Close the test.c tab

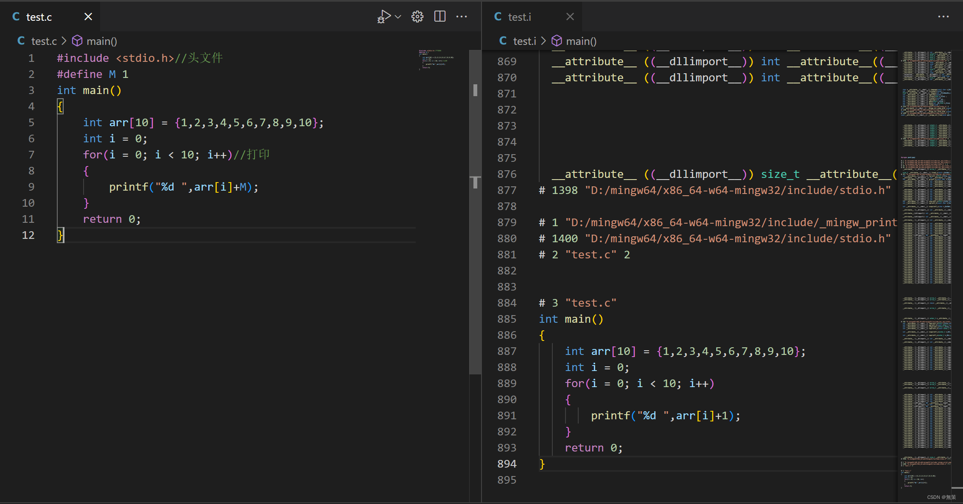[88, 17]
